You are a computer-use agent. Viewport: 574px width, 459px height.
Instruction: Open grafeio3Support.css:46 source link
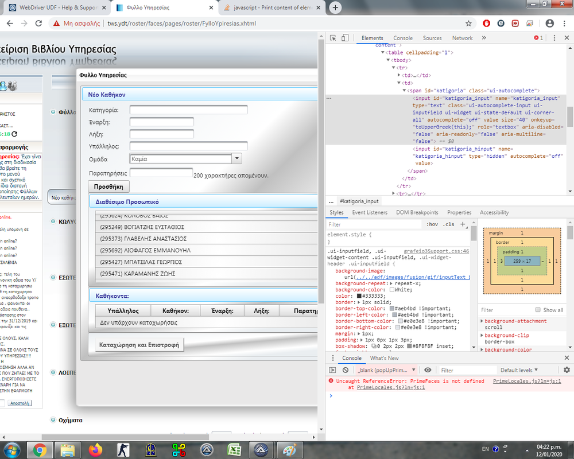click(436, 251)
